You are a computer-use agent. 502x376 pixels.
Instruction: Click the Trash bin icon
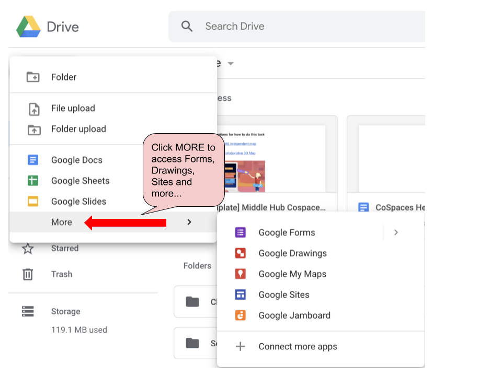tap(28, 274)
